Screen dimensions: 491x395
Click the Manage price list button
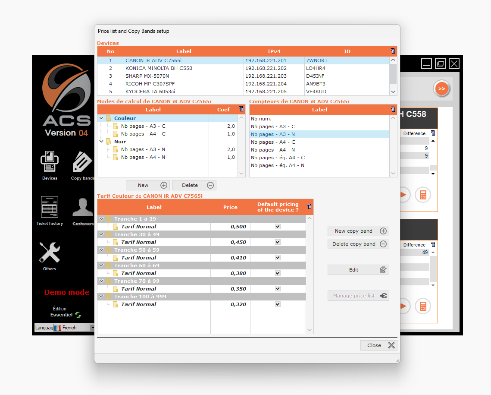point(358,296)
